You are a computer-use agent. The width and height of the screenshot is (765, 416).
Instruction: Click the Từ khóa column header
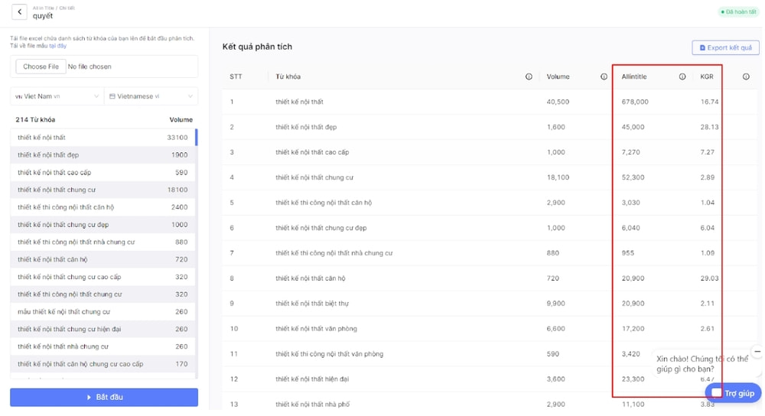(x=288, y=76)
